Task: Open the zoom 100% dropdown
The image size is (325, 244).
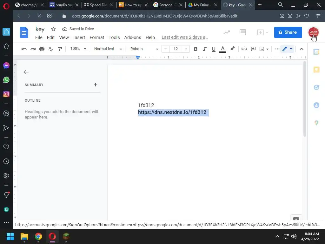Action: point(78,49)
